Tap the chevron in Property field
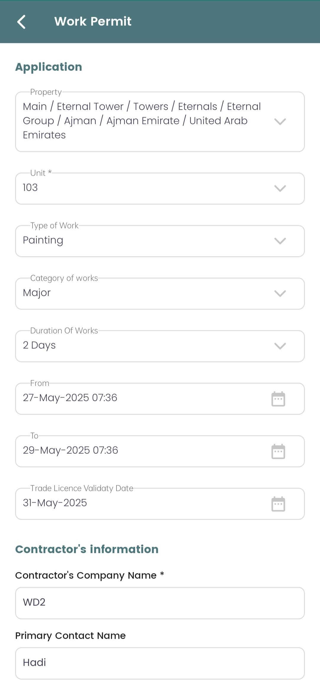320x681 pixels. pyautogui.click(x=280, y=122)
